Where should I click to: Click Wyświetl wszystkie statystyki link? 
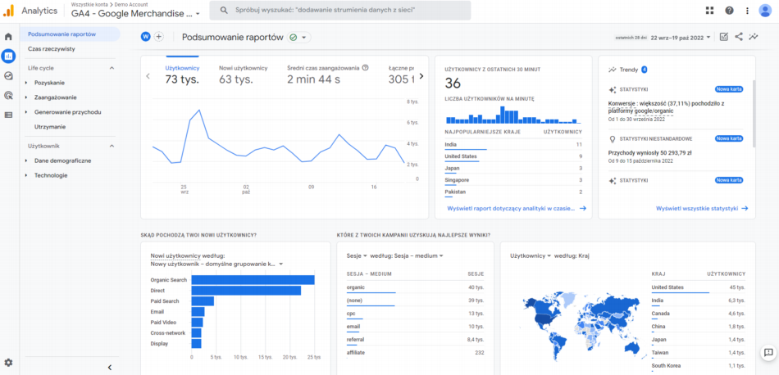pos(701,209)
